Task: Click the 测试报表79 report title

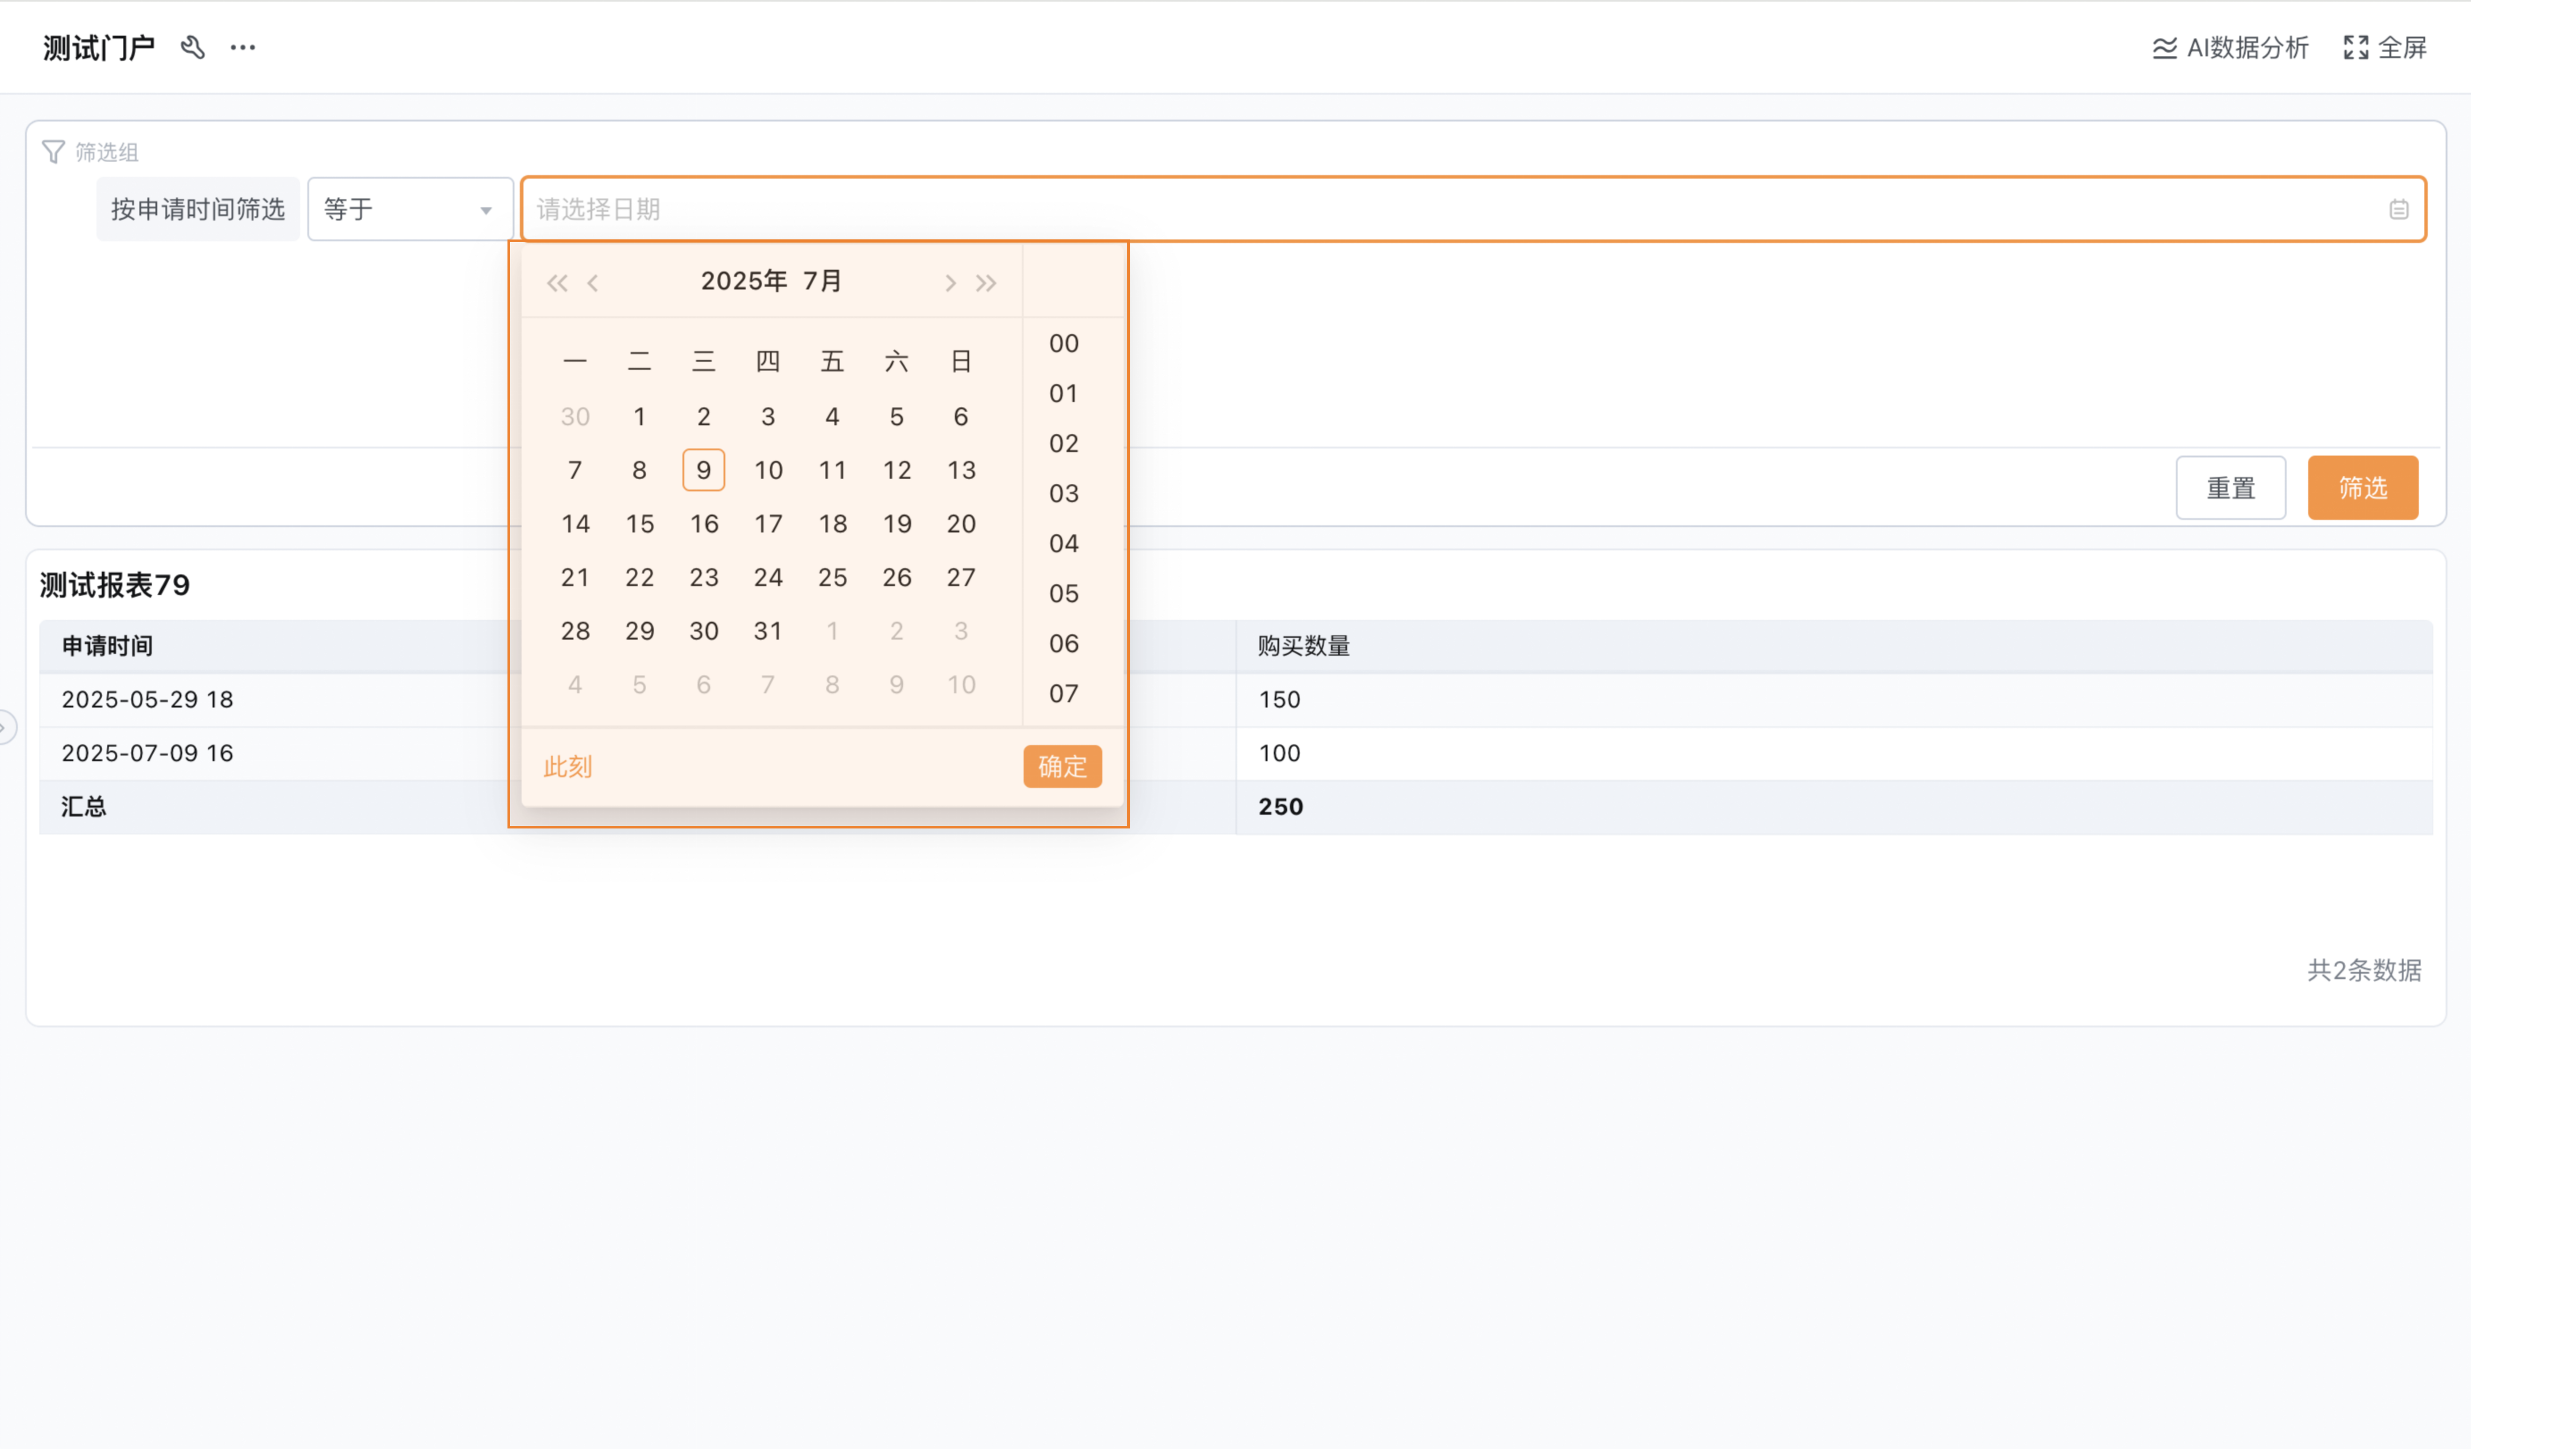Action: tap(115, 585)
